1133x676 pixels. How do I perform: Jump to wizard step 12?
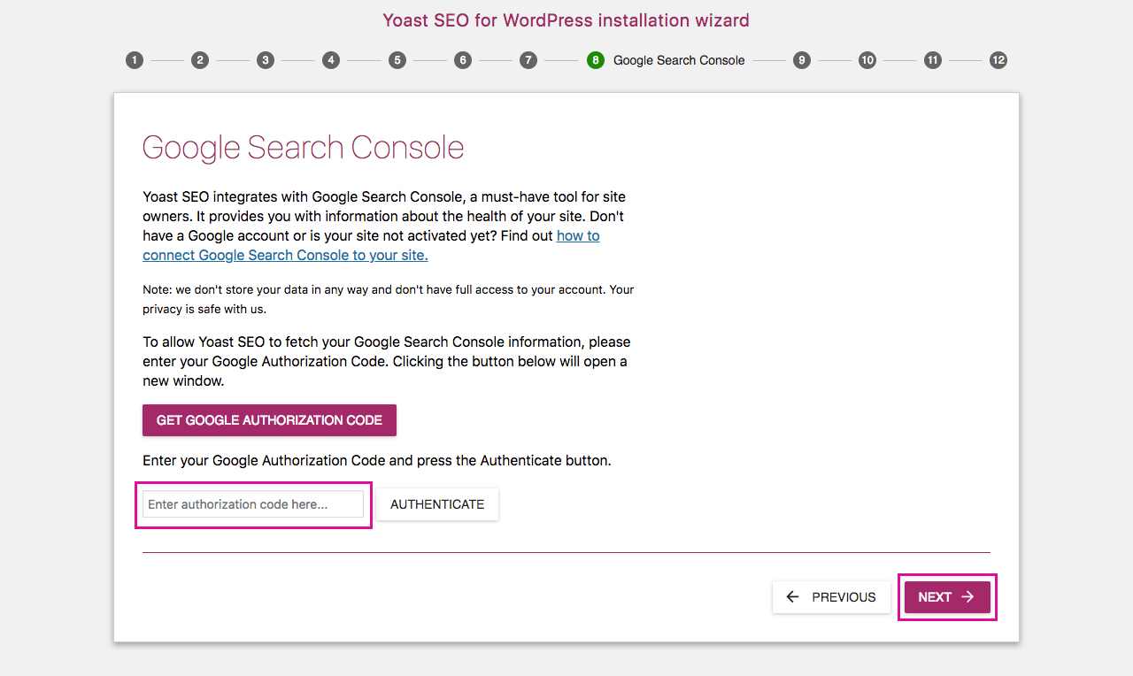coord(998,60)
